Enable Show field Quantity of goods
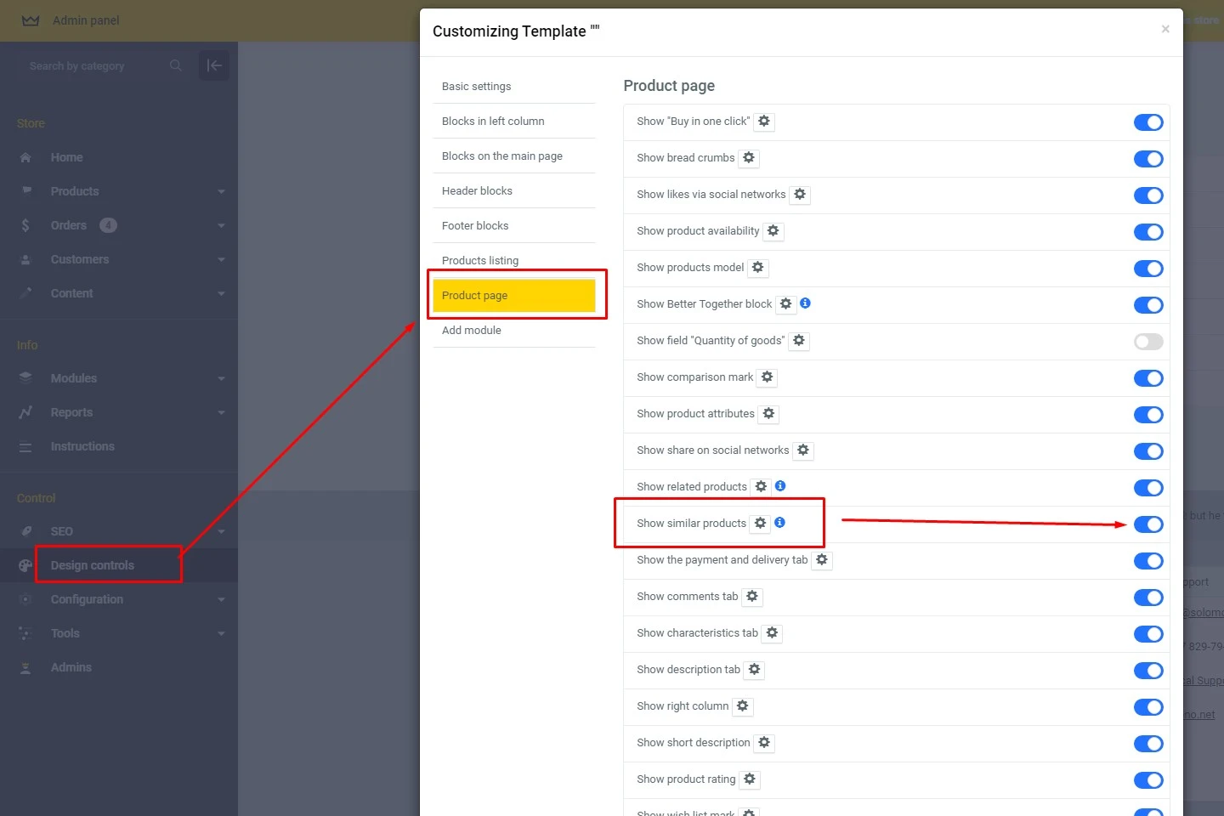 point(1148,342)
